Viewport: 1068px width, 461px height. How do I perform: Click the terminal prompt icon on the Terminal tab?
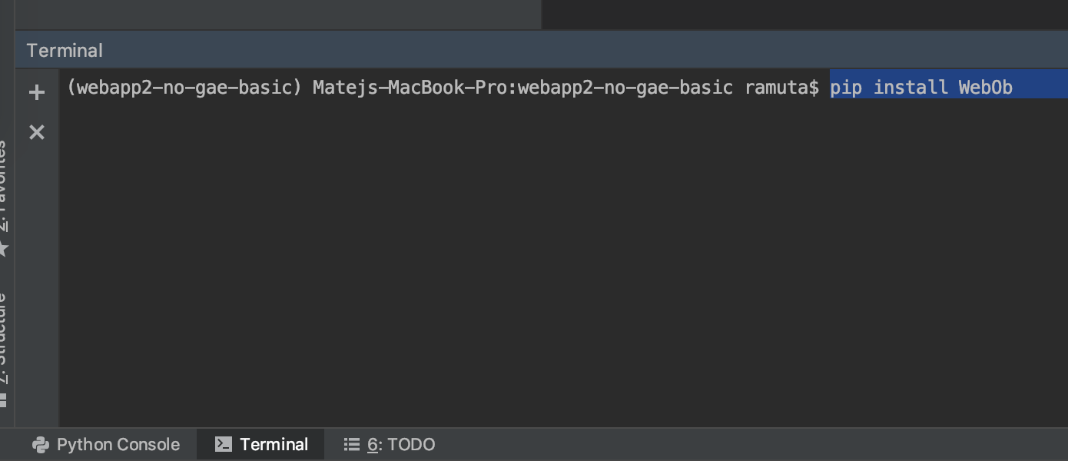(224, 443)
